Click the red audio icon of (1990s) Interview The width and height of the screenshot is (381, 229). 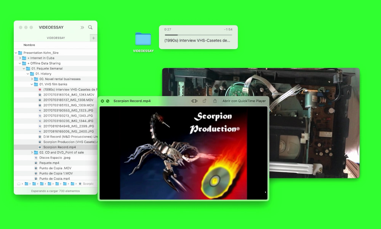click(40, 90)
